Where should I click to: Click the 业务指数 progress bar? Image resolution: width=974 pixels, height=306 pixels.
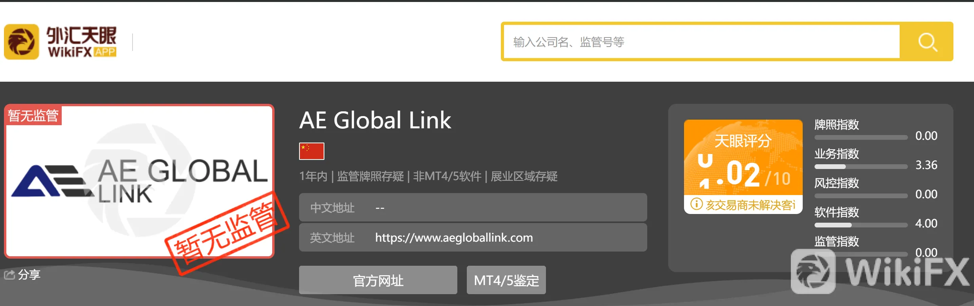pos(861,167)
